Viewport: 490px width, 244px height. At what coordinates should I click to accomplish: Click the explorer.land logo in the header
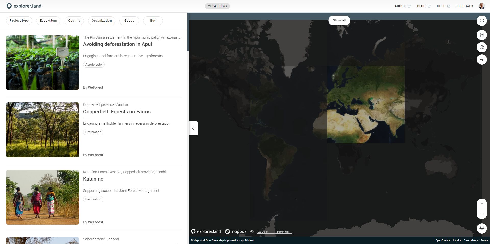(24, 6)
